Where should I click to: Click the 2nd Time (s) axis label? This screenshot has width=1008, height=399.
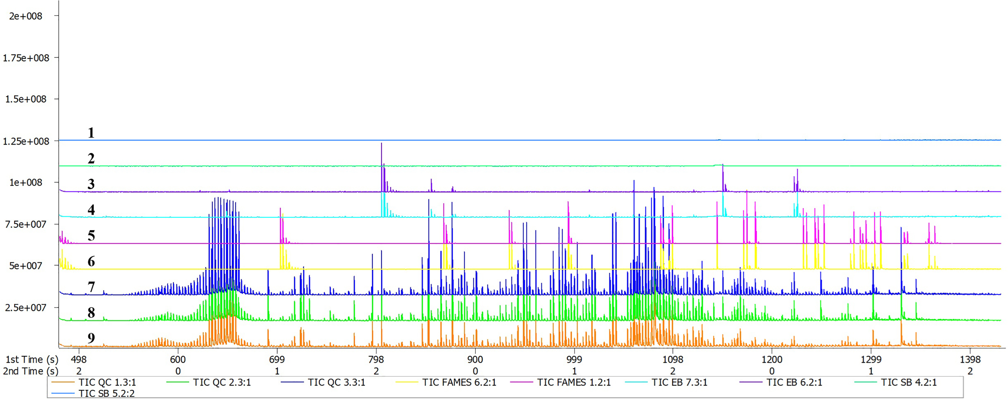[x=31, y=371]
